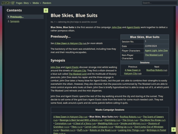Click the Player Characters label in infobox

(x=131, y=51)
